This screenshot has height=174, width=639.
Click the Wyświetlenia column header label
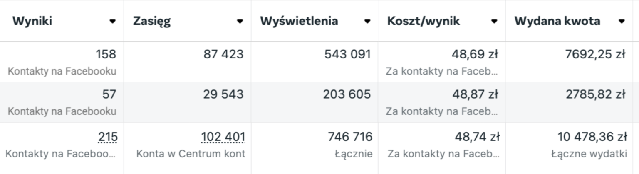(299, 21)
